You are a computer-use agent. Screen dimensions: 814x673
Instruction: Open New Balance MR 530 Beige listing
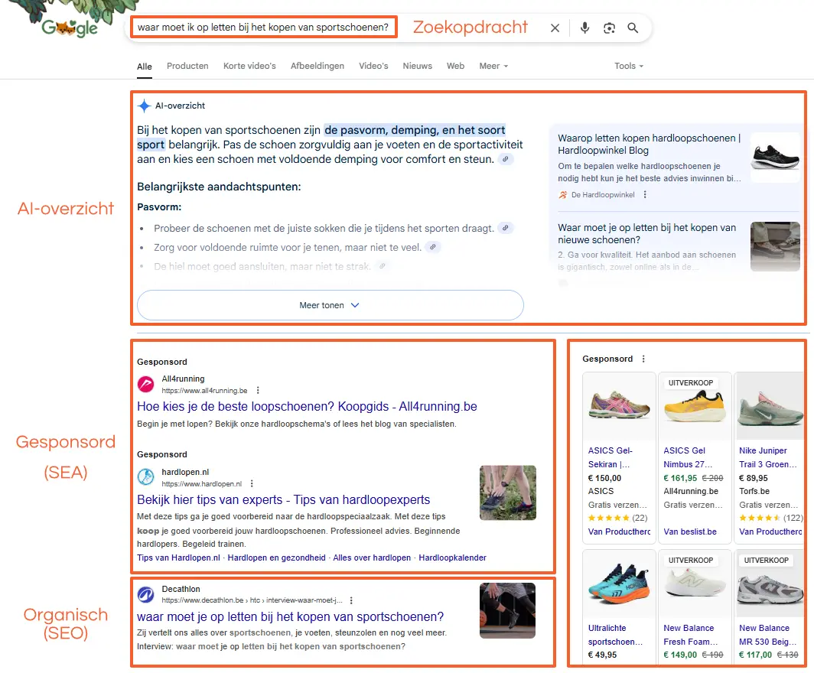767,635
